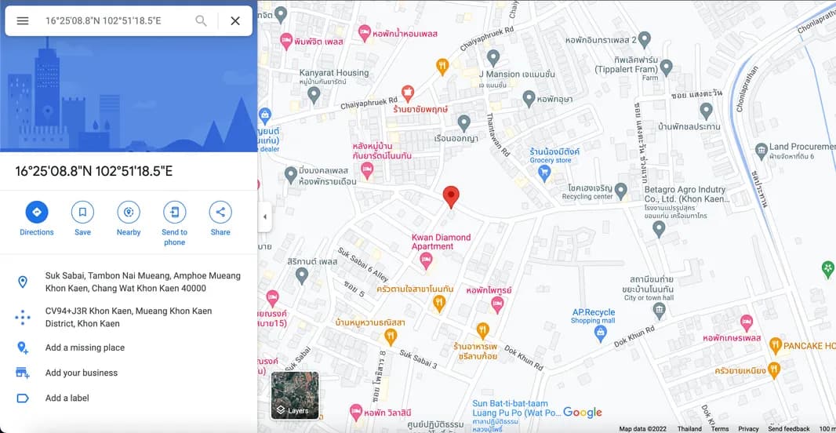
Task: Click the Recycling center pin
Action: (620, 191)
